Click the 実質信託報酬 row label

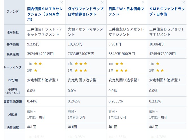[x=12, y=101]
